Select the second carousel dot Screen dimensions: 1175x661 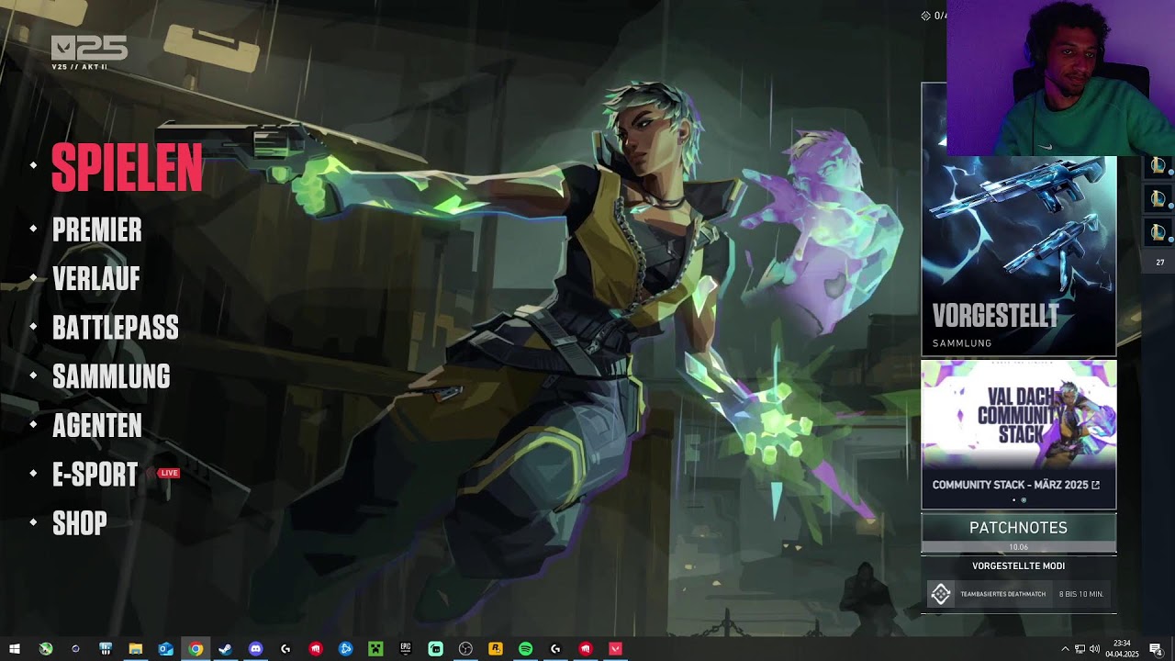1024,500
